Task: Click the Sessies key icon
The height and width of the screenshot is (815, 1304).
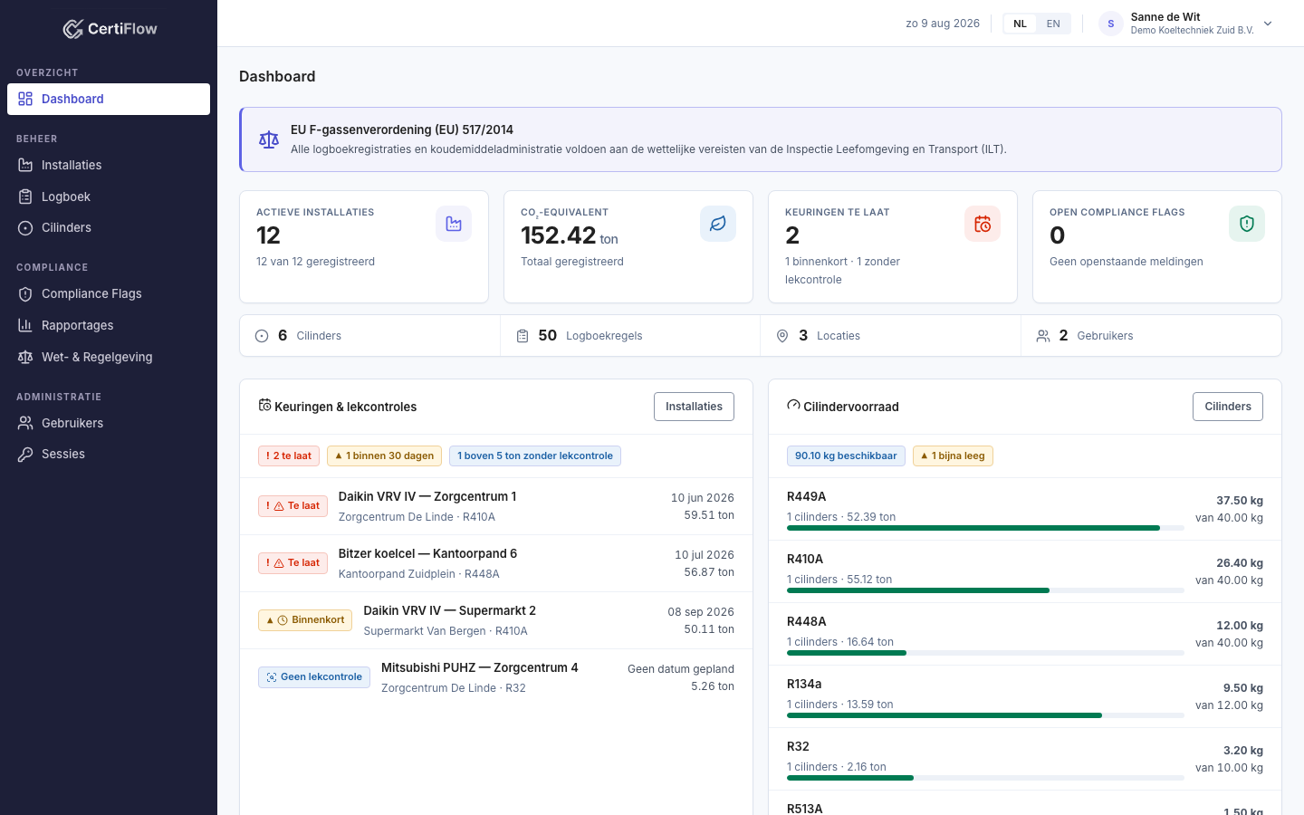Action: coord(25,455)
